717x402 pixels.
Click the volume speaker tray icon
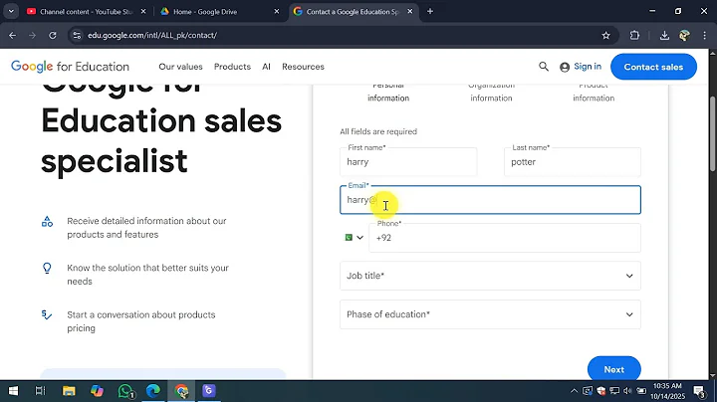pyautogui.click(x=627, y=391)
